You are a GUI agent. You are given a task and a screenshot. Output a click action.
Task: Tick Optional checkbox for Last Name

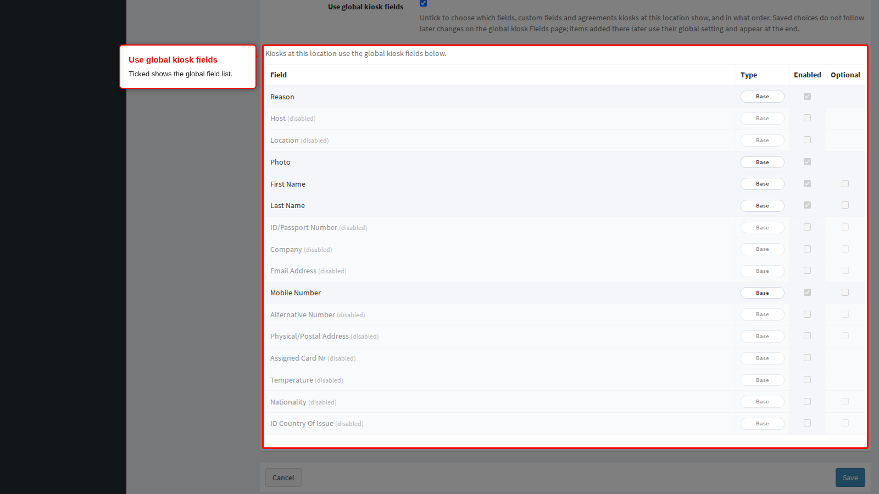(845, 205)
